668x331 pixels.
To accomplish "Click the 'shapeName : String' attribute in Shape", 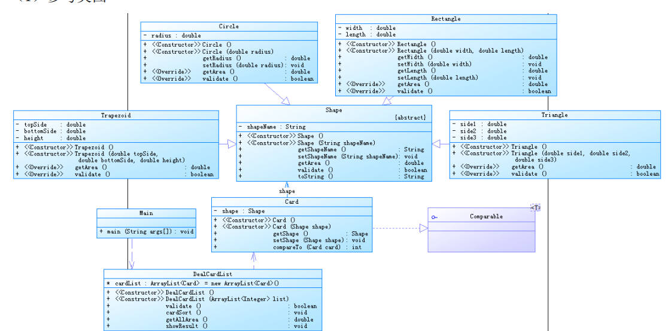I will pos(276,127).
